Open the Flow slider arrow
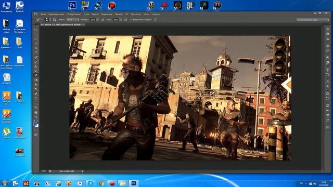333x187 pixels. point(120,20)
